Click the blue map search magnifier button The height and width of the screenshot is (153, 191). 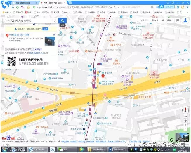tap(62, 21)
